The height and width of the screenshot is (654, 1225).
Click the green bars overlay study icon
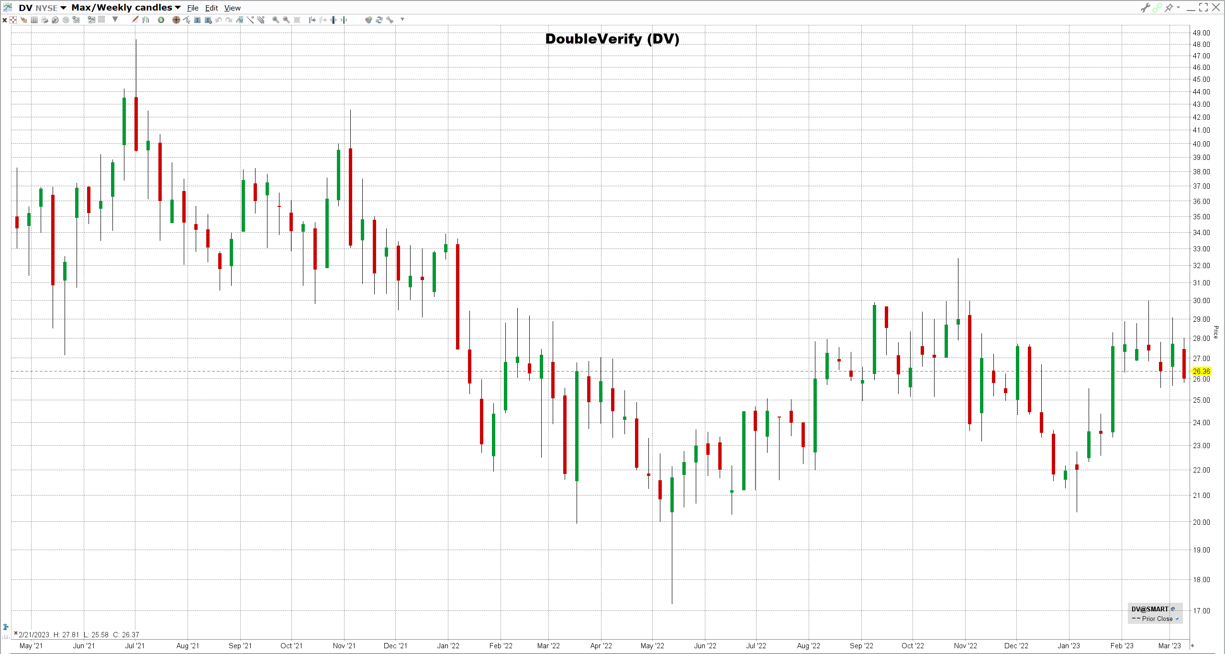click(x=239, y=20)
